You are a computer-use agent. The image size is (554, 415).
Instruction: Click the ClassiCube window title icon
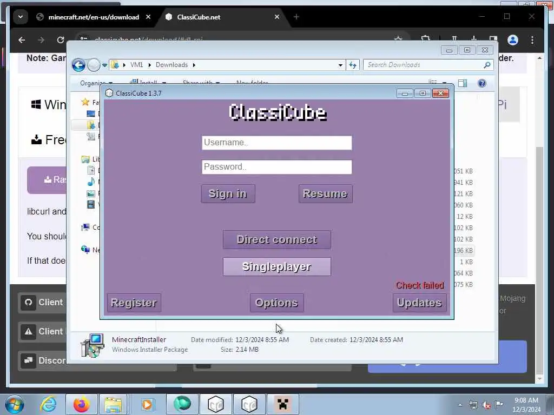tap(109, 93)
